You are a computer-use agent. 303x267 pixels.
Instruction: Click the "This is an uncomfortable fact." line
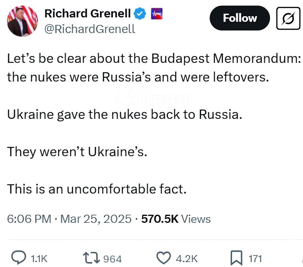96,189
